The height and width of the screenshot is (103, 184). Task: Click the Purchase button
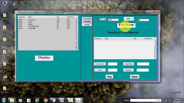click(126, 25)
